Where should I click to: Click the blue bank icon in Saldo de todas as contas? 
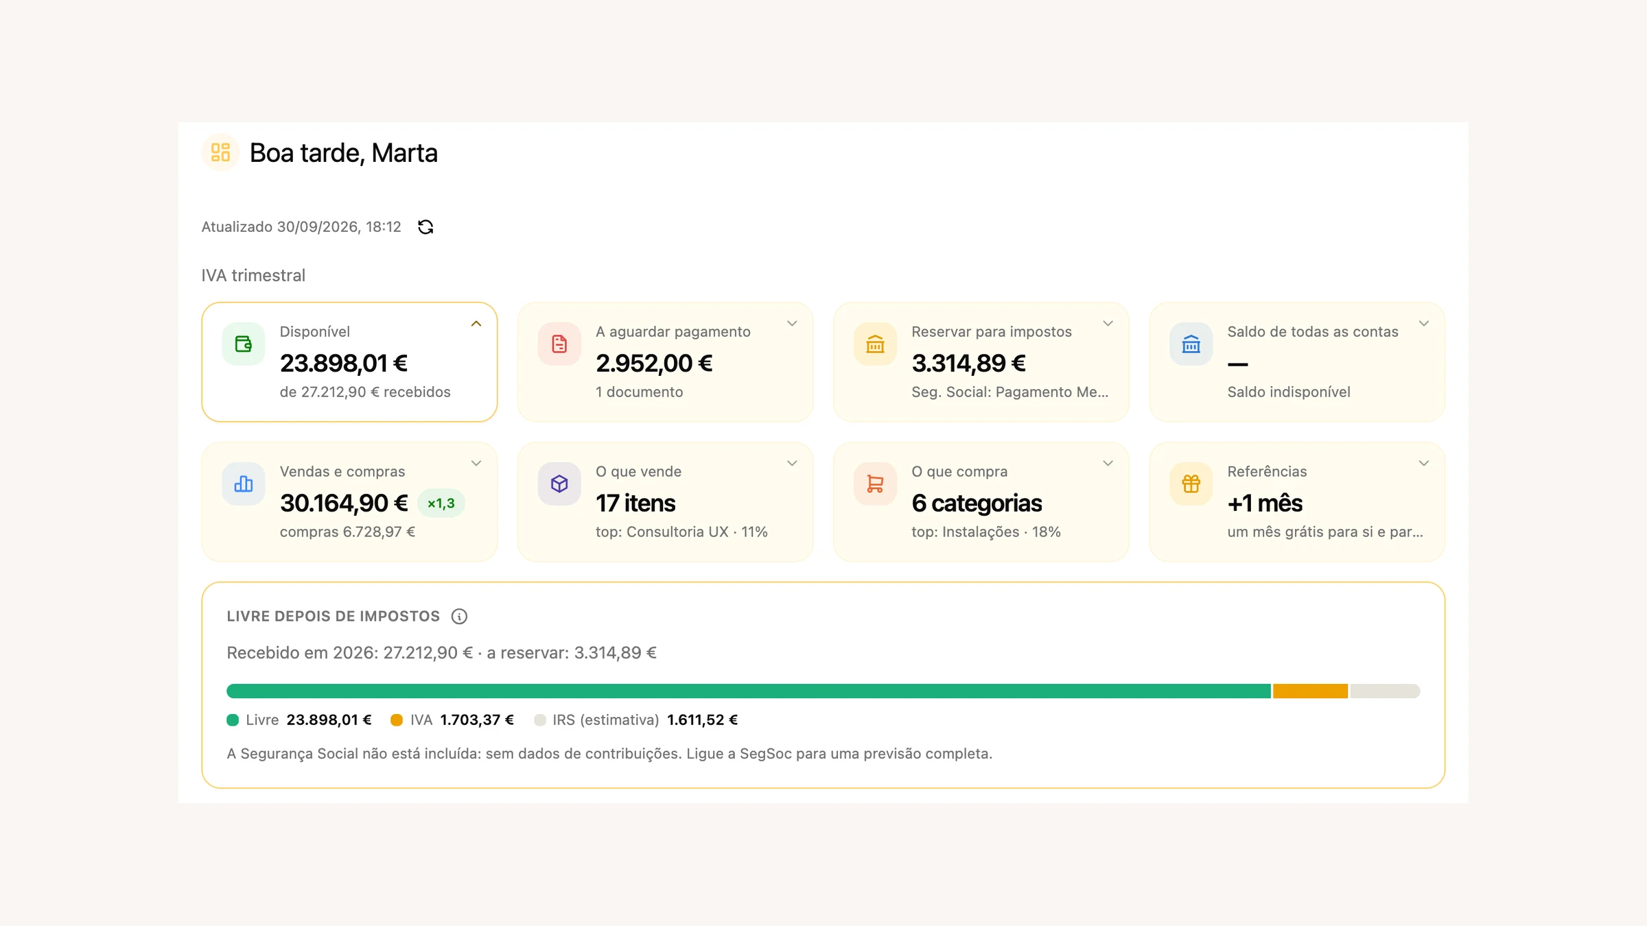click(1191, 344)
